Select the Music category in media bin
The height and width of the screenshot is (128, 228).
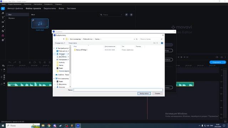click(x=11, y=18)
